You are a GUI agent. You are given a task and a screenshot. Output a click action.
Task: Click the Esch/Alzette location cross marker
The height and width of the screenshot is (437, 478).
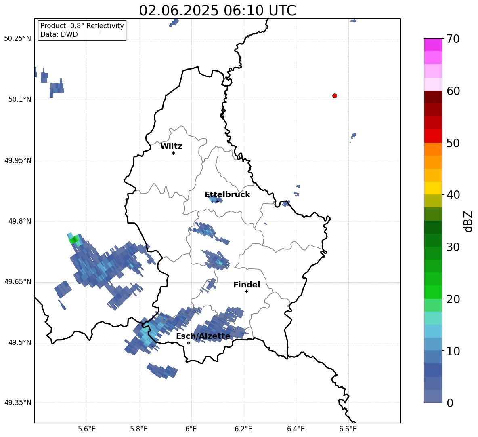click(x=189, y=343)
